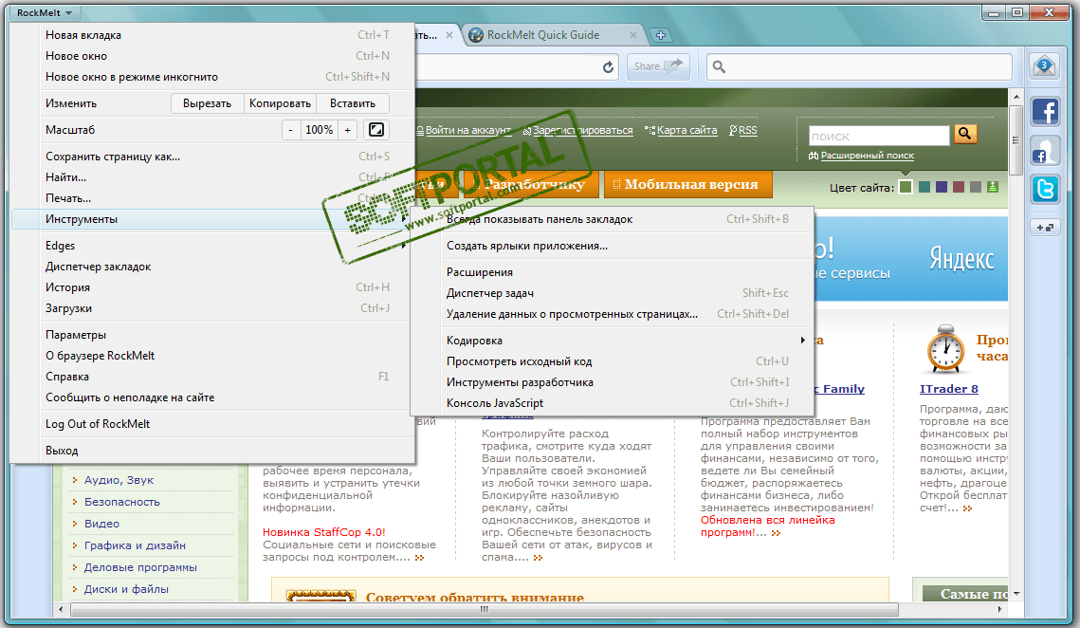Select the dark blue site color swatch

pyautogui.click(x=942, y=187)
